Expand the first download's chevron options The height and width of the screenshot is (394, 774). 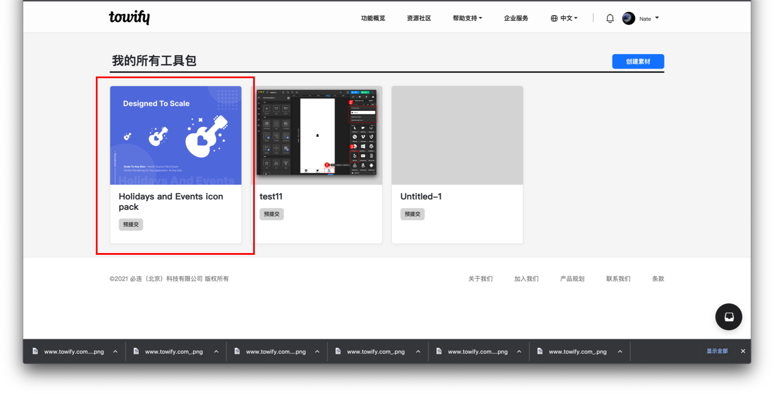click(115, 351)
